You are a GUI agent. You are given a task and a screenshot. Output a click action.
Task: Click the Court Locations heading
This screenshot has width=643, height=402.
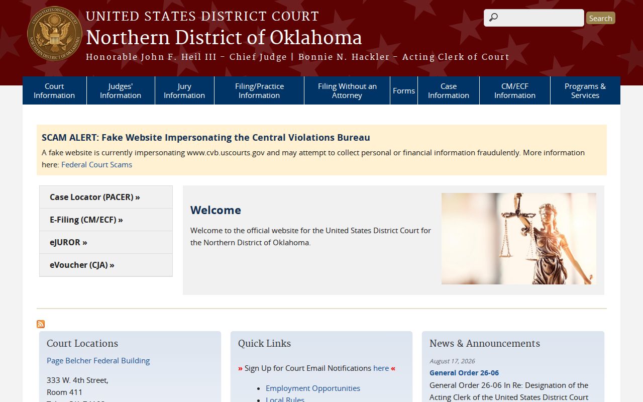(x=82, y=344)
